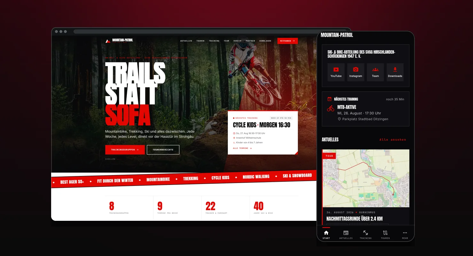473x256 pixels.
Task: Click Nordic Walking in the red ticker
Action: 256,177
